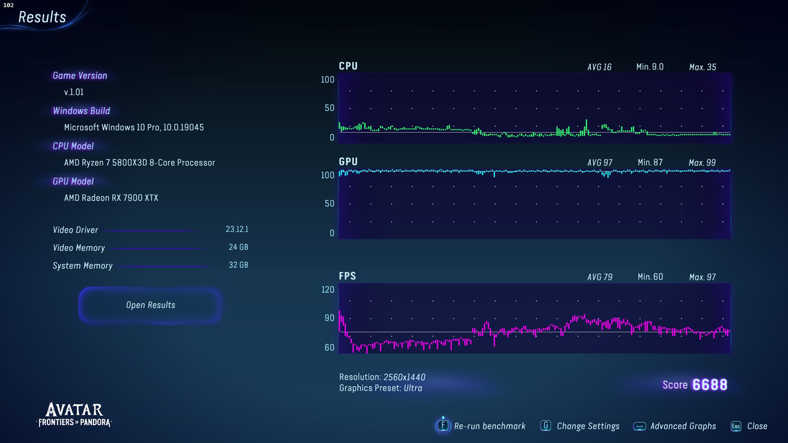
Task: Show the Advanced Graphs view
Action: 683,426
